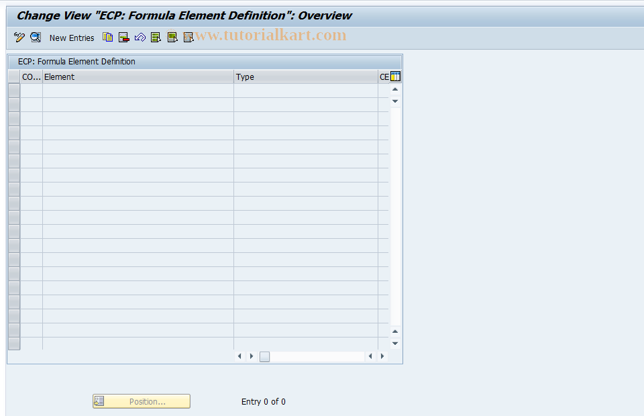Click the horizontal scroll right arrow

(382, 356)
